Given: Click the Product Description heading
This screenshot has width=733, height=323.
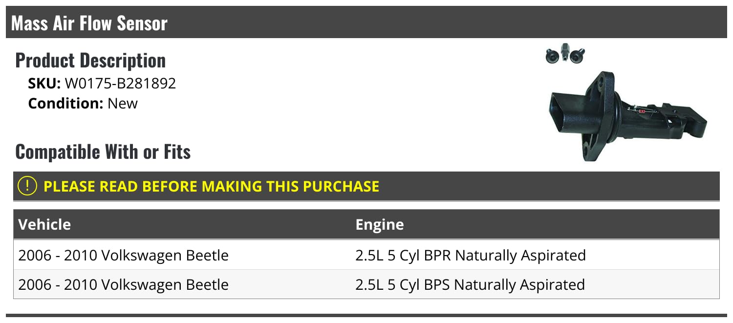Looking at the screenshot, I should point(90,61).
